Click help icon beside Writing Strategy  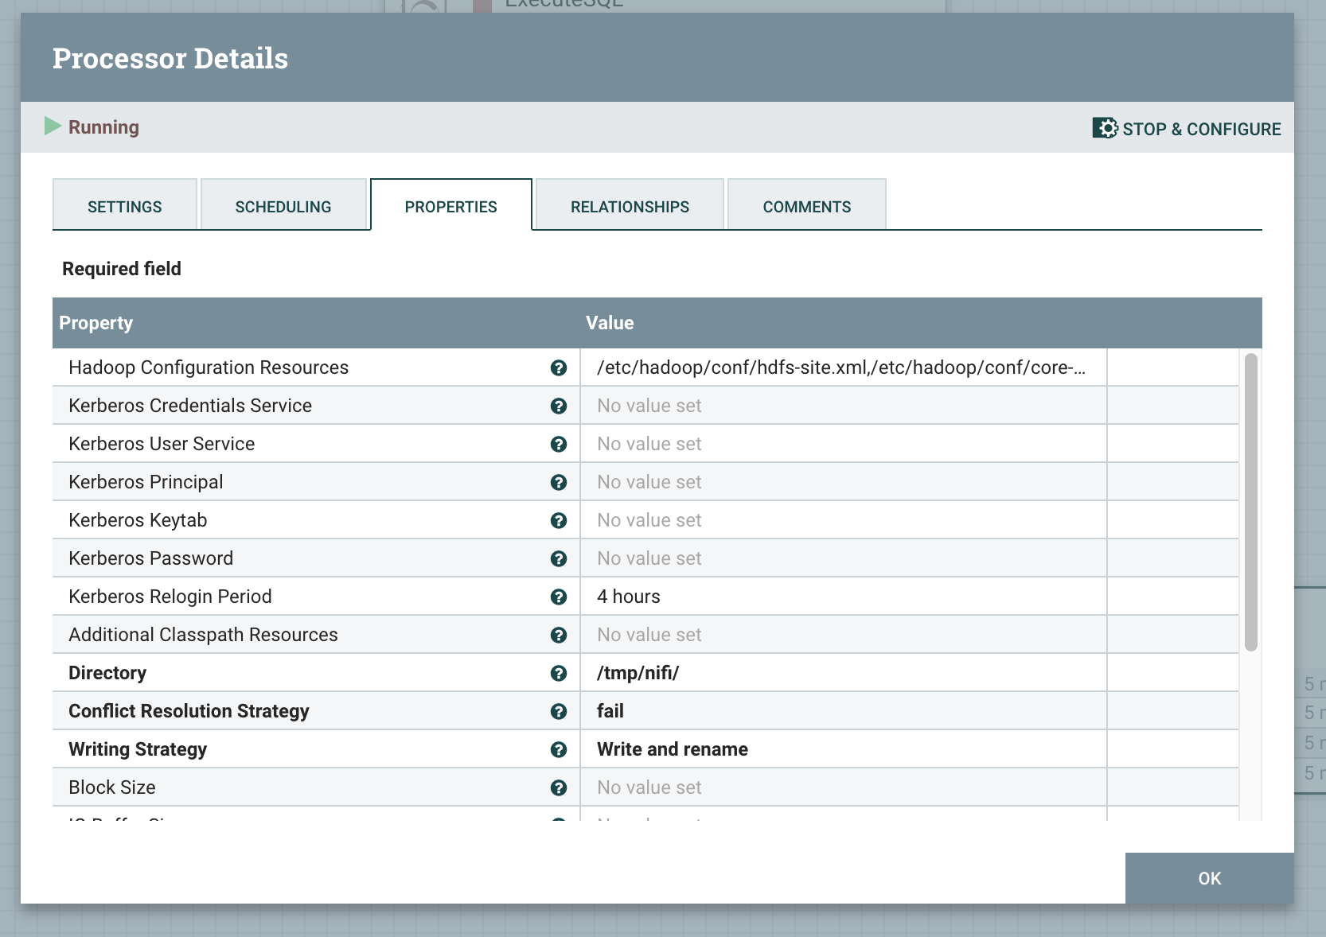coord(559,749)
